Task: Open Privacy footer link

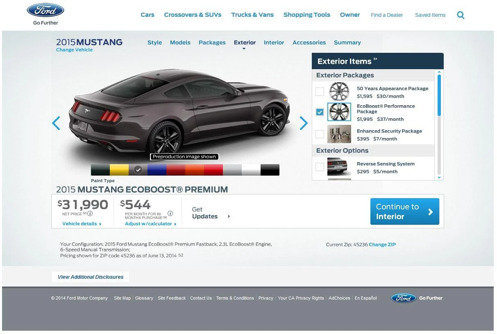Action: (266, 298)
